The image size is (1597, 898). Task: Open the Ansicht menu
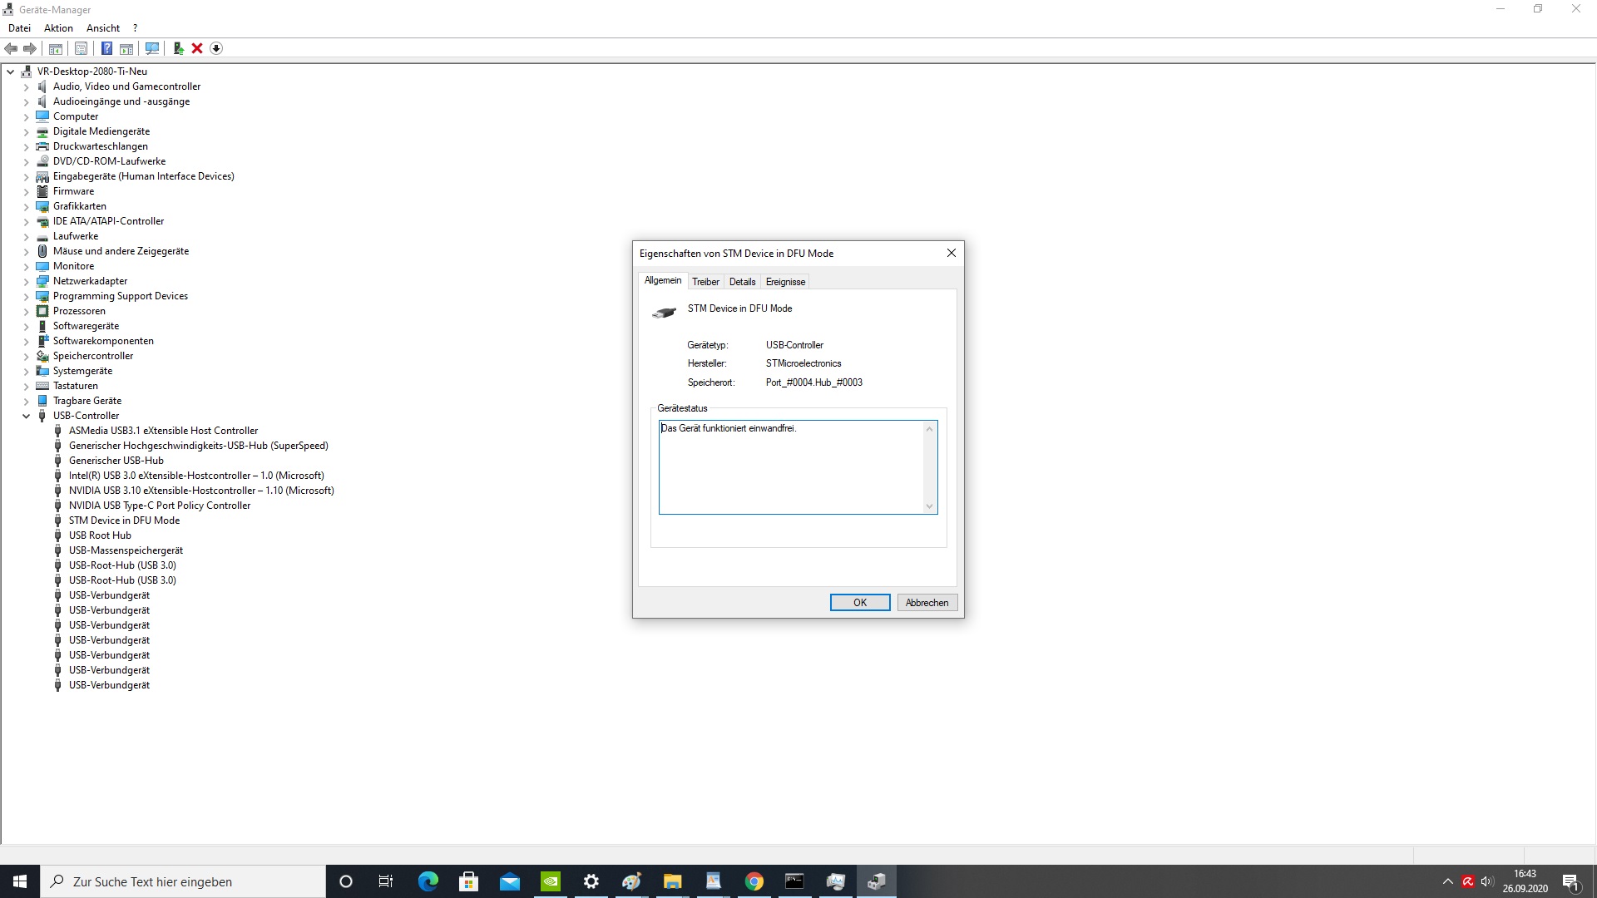[102, 27]
